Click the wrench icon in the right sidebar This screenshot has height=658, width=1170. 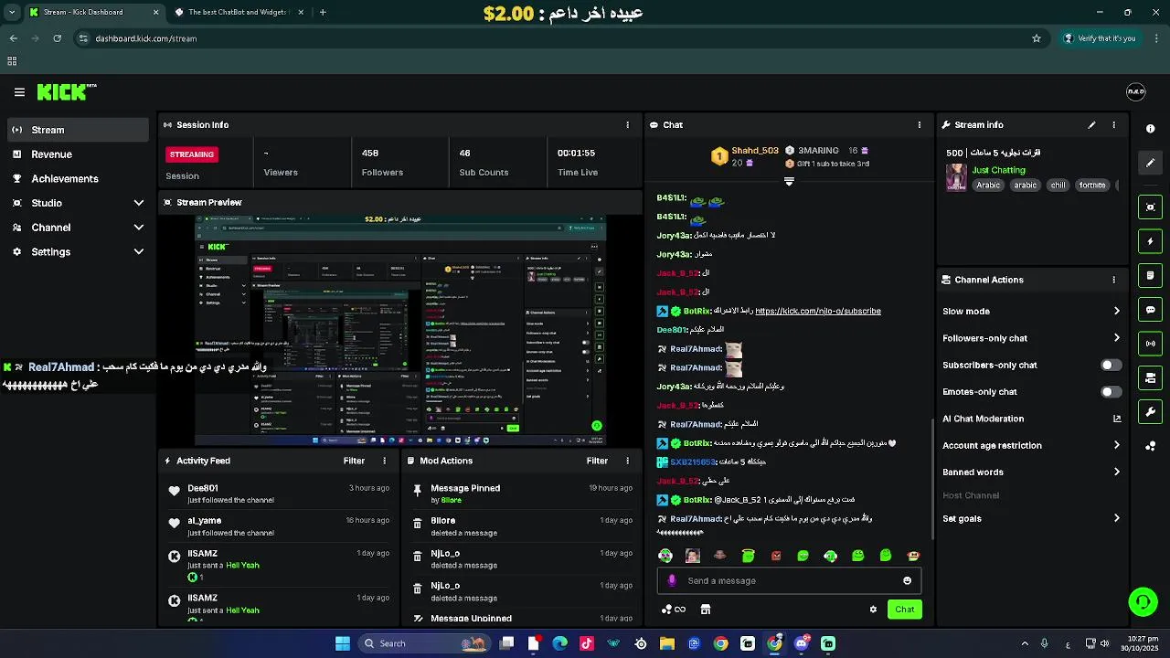coord(1151,411)
